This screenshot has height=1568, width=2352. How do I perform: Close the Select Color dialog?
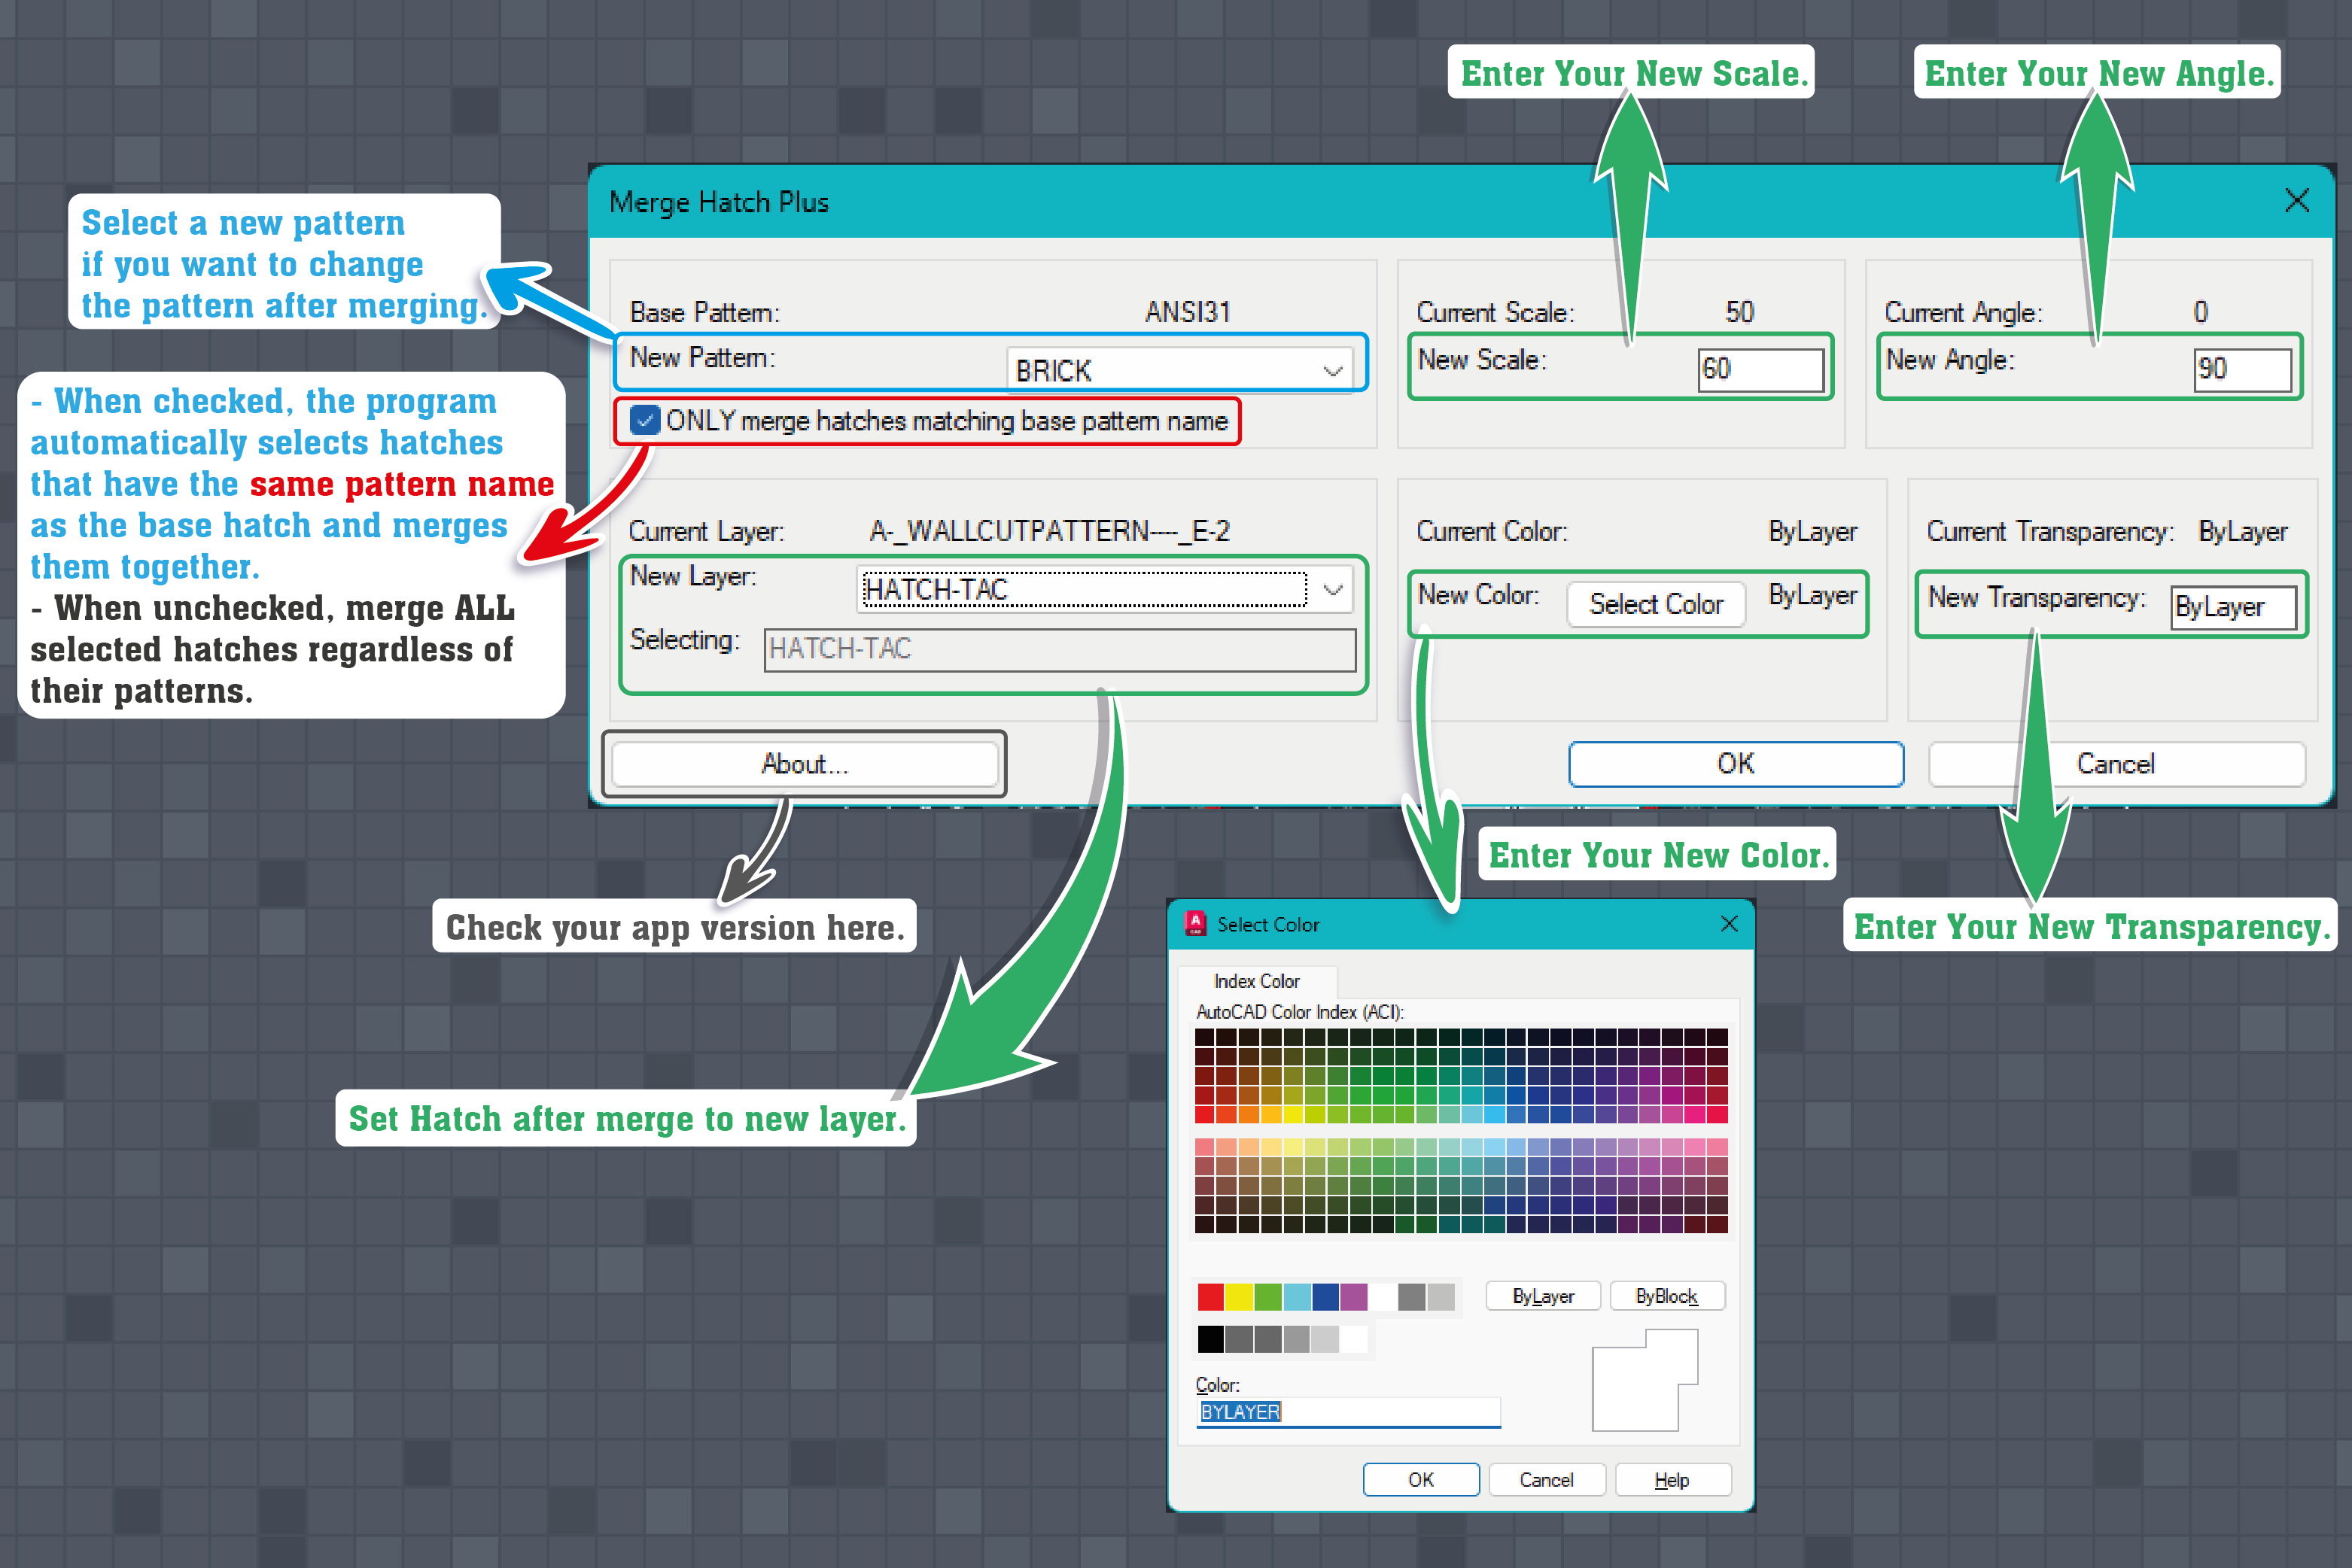point(1729,923)
